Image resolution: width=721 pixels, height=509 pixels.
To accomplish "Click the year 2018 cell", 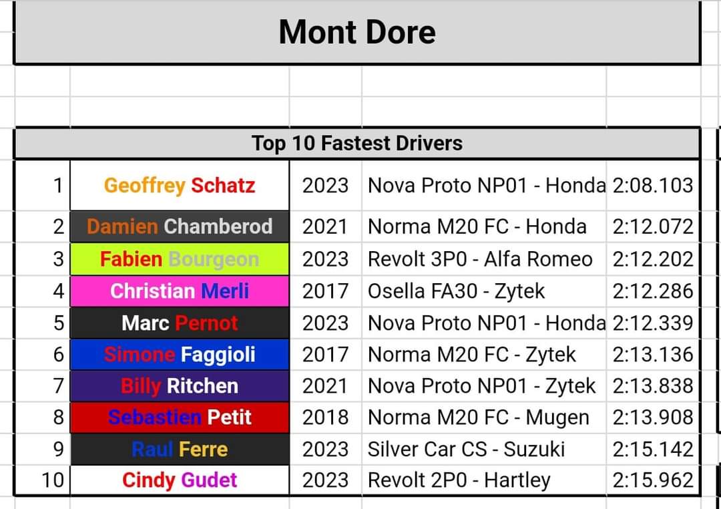I will coord(325,417).
